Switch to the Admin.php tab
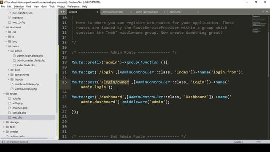This screenshot has width=270, height=152. click(175, 12)
